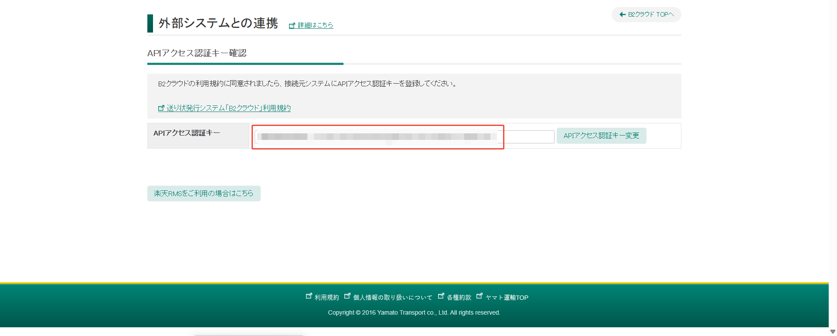Open footer 個人情報の取り扱いについて link
Viewport: 837px width, 336px height.
point(392,297)
